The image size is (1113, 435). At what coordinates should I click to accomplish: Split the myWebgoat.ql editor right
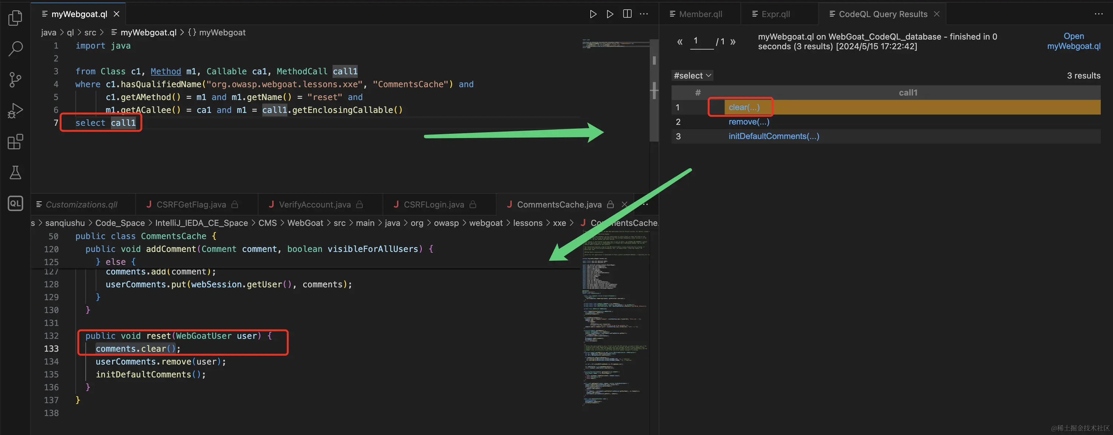coord(628,14)
